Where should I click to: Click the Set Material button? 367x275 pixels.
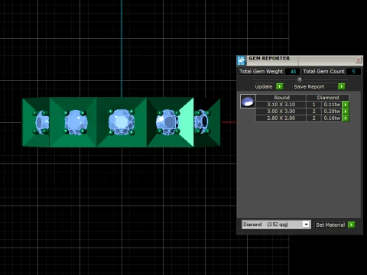tap(330, 225)
